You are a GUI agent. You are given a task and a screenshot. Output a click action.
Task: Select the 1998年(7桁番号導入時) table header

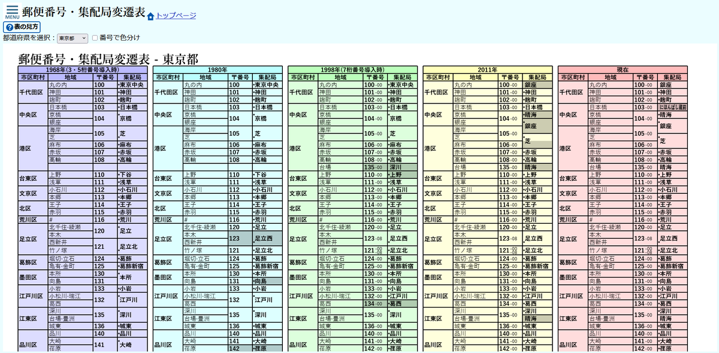point(352,70)
